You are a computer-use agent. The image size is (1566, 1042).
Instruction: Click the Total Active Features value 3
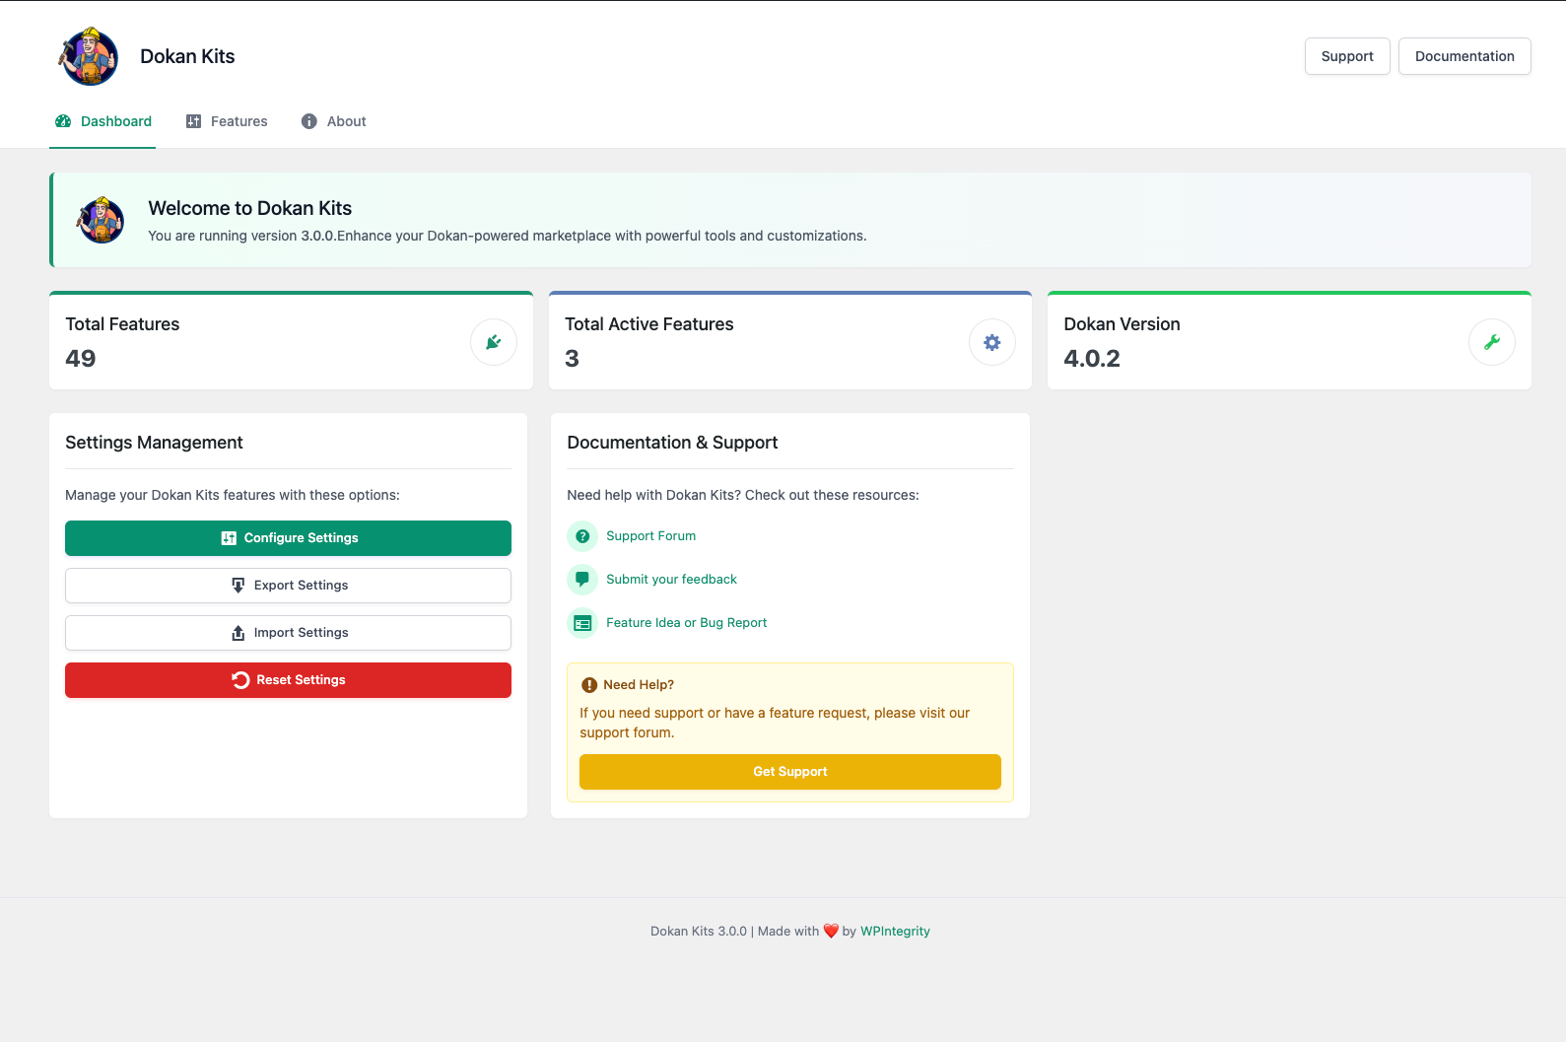[572, 359]
